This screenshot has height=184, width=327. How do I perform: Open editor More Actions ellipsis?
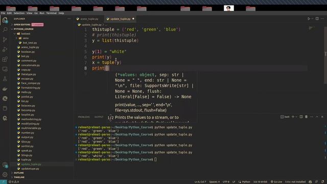pyautogui.click(x=322, y=19)
